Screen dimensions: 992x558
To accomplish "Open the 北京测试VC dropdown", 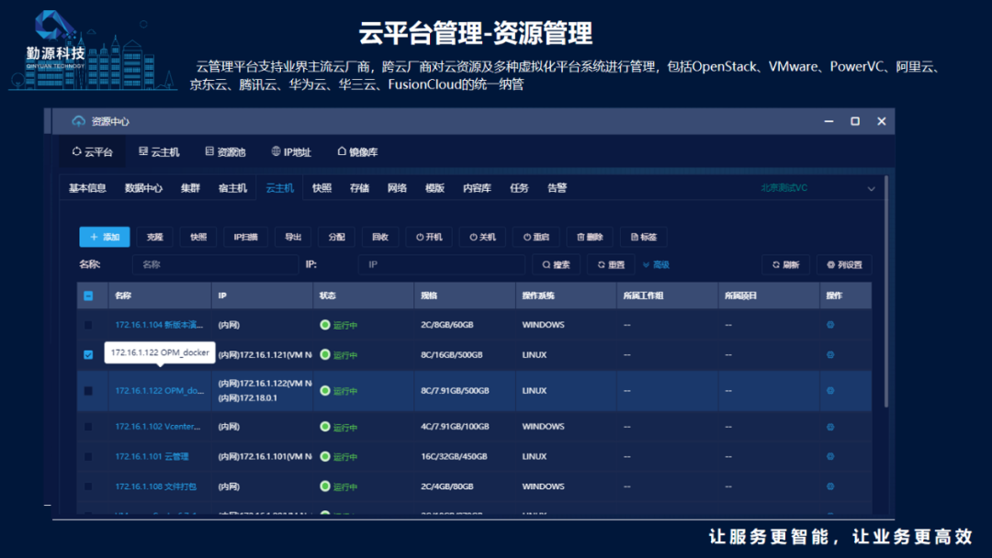I will pyautogui.click(x=827, y=187).
